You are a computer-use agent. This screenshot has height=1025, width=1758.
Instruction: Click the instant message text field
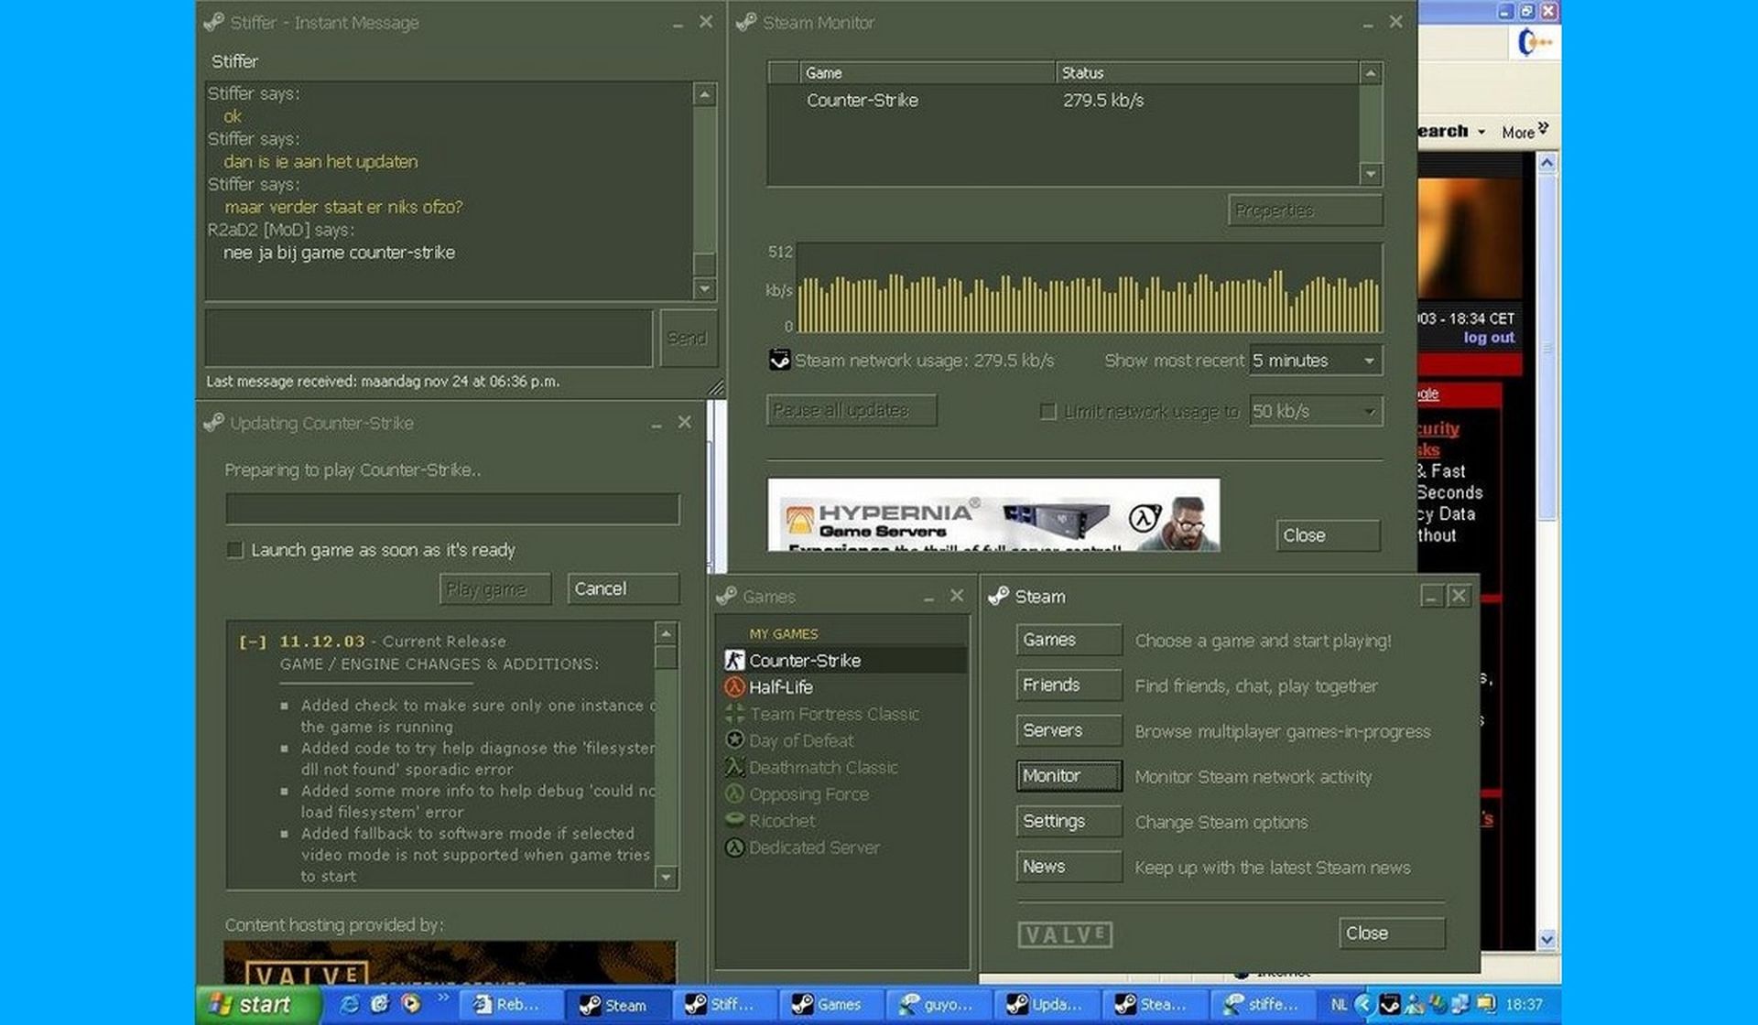[x=429, y=337]
